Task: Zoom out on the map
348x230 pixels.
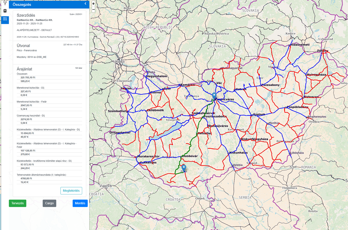Action: point(93,10)
